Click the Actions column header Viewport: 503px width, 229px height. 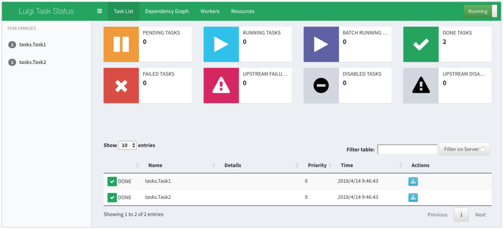tap(420, 165)
